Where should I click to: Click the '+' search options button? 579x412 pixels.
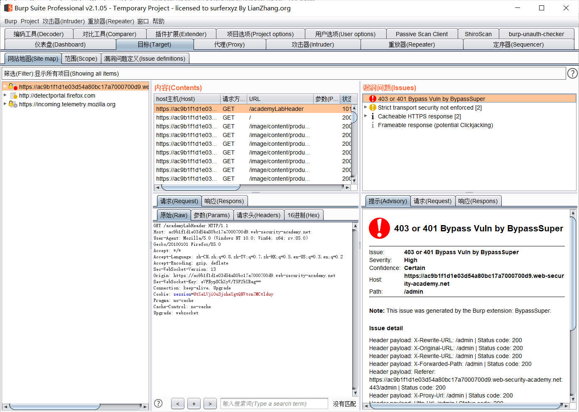tap(194, 404)
